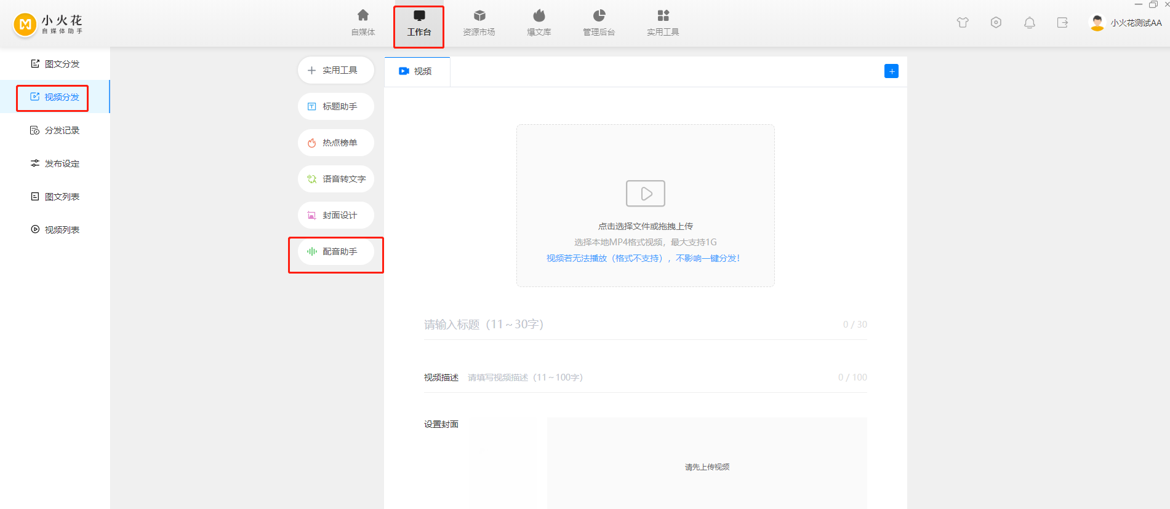Open the 热点榜单 button
Viewport: 1170px width, 509px height.
[x=336, y=143]
